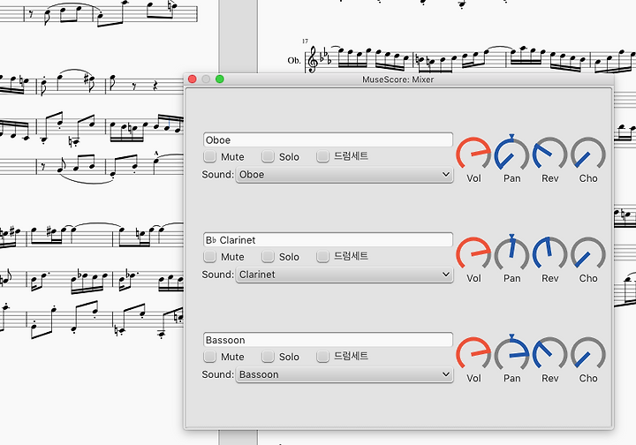Click the B♭ Clarinet Pan knob
The width and height of the screenshot is (636, 445).
pos(511,254)
